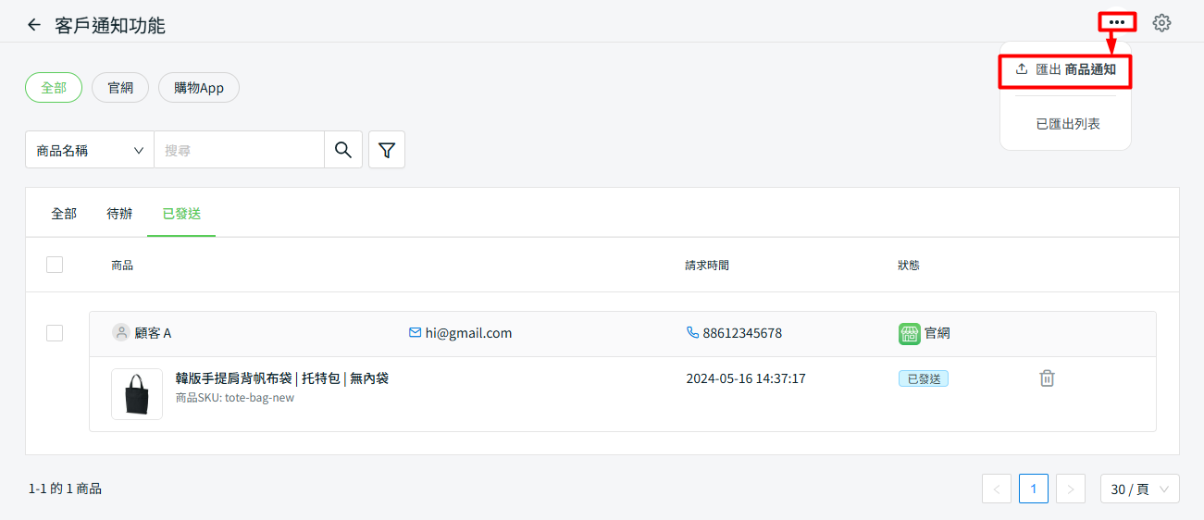The image size is (1204, 520).
Task: Expand the 商品名稱 search field dropdown
Action: (90, 150)
